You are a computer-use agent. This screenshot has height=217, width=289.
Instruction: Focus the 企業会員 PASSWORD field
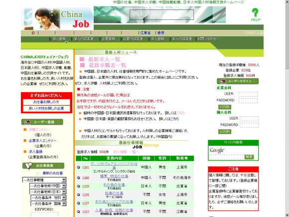248,100
